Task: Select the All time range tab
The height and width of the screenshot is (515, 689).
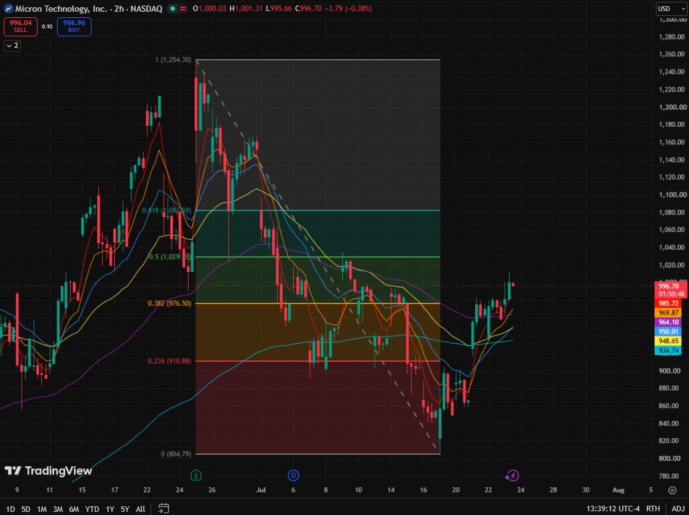Action: tap(141, 509)
